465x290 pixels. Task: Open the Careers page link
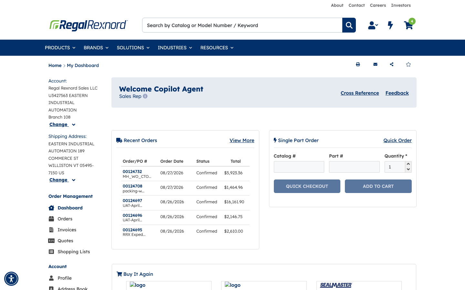[x=378, y=5]
